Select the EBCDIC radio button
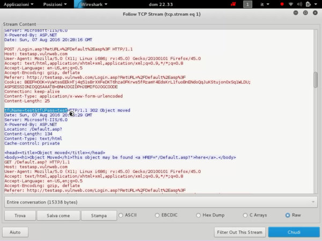Image resolution: width=322 pixels, height=241 pixels. (x=157, y=215)
